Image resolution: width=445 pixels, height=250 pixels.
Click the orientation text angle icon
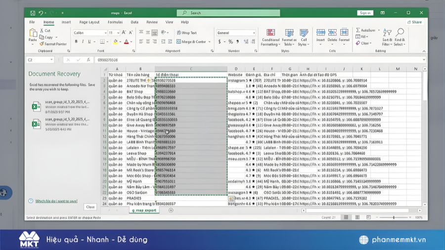[164, 33]
